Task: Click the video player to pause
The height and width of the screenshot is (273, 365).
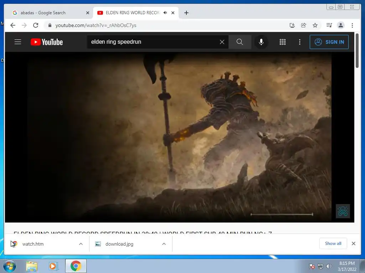Action: pos(180,137)
